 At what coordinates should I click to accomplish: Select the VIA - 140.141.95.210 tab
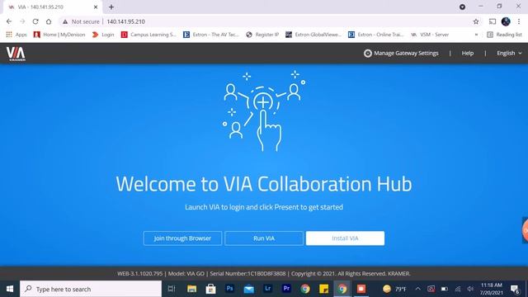click(52, 7)
